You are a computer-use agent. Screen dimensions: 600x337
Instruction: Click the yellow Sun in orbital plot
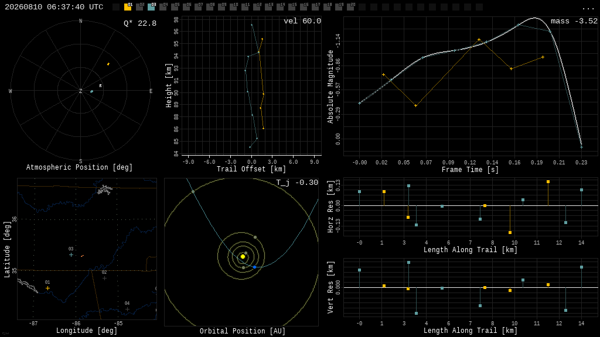pos(243,256)
